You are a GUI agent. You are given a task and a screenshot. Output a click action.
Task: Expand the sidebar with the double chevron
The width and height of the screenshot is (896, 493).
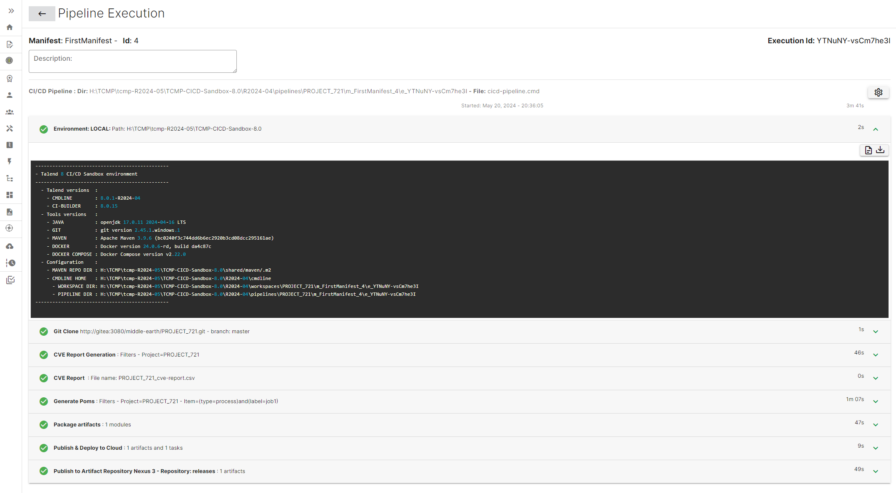tap(11, 11)
